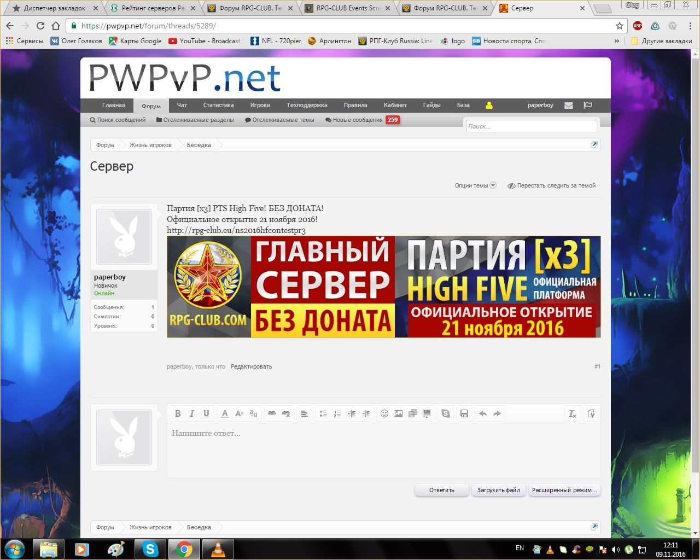Edit the post via 'Редактировать' link
This screenshot has height=560, width=700.
[252, 366]
